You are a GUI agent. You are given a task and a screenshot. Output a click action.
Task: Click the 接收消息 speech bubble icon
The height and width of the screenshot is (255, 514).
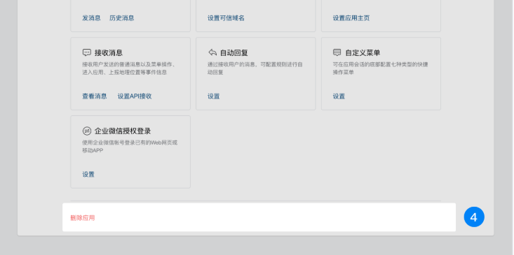[86, 52]
